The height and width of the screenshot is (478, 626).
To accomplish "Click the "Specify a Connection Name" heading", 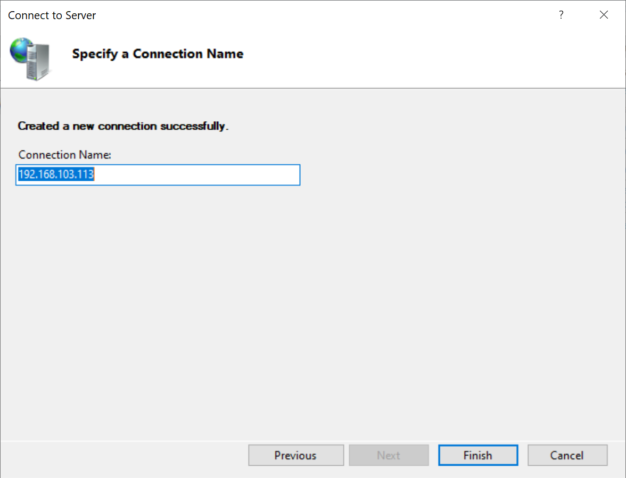I will click(x=158, y=54).
